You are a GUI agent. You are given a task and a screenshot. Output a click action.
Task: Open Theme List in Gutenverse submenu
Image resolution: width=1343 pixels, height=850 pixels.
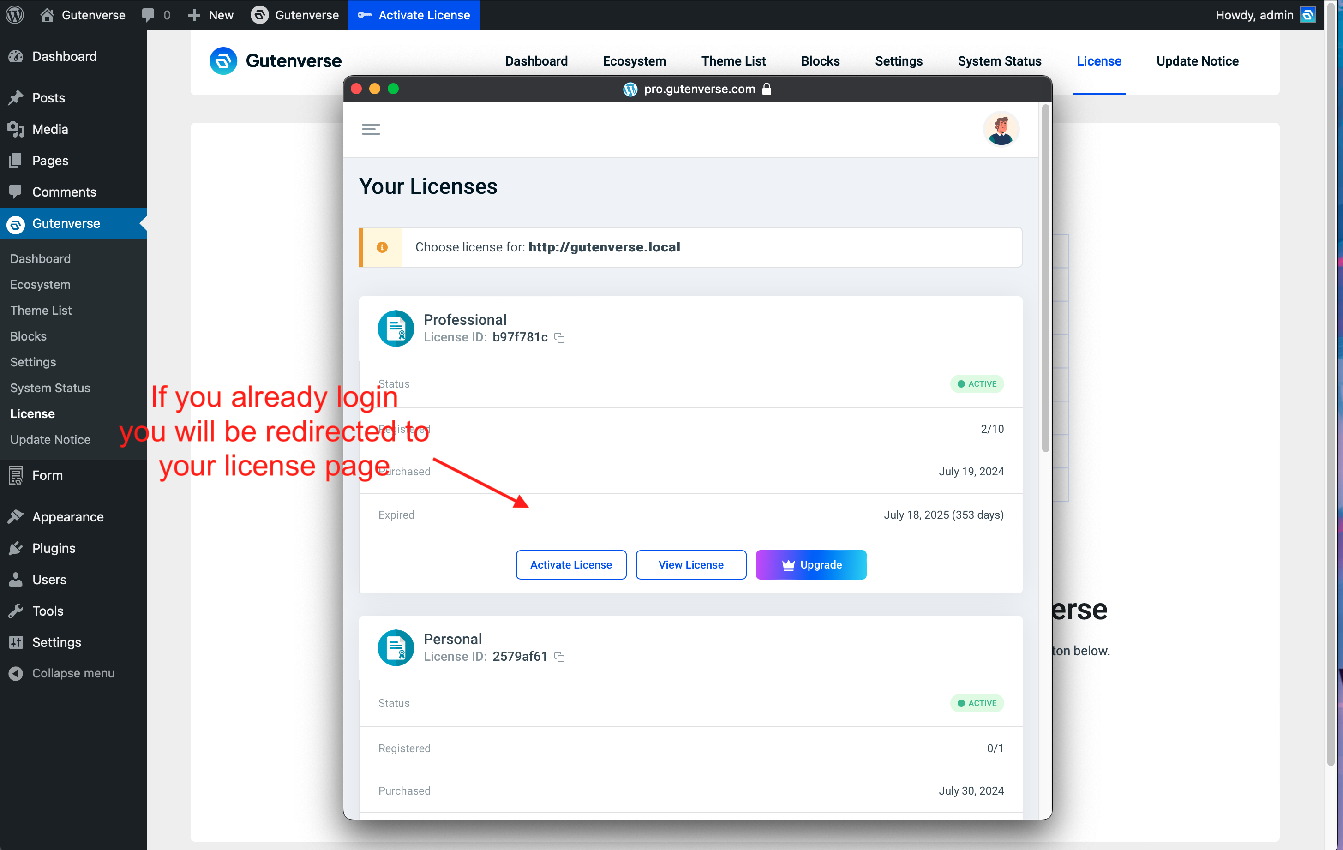point(41,310)
